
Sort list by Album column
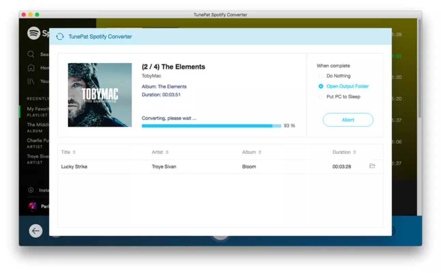coord(252,152)
